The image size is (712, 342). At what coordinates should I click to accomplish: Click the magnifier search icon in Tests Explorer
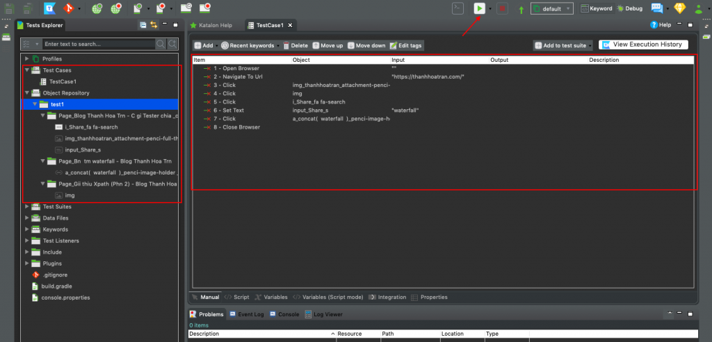(x=161, y=44)
